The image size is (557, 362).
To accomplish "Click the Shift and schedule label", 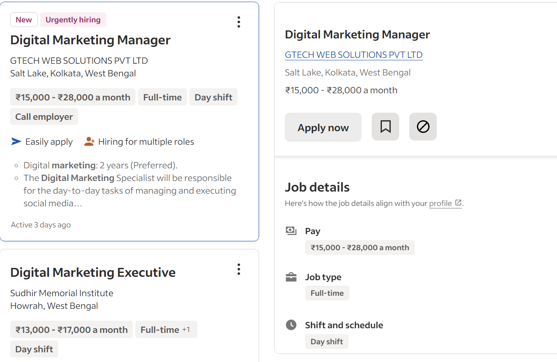I will [x=344, y=325].
